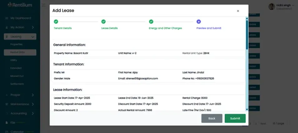This screenshot has width=298, height=133.
Task: Open Properties under Leasing
Action: click(x=16, y=44)
